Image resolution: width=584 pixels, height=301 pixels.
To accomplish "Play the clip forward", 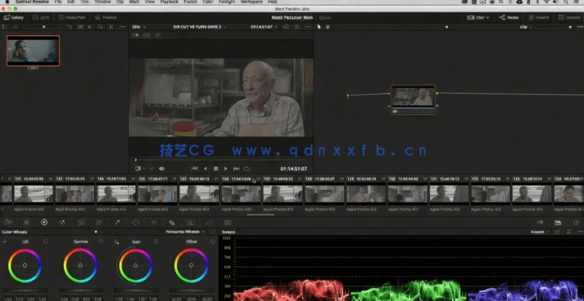I will point(226,169).
